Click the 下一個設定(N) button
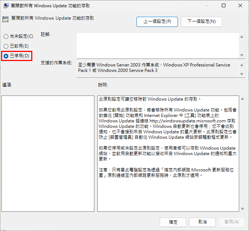Viewport: 249px width, 231px height. [x=201, y=21]
